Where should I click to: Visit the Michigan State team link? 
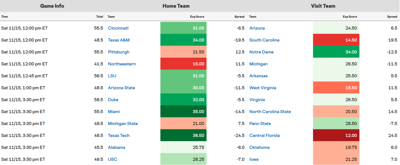point(123,124)
